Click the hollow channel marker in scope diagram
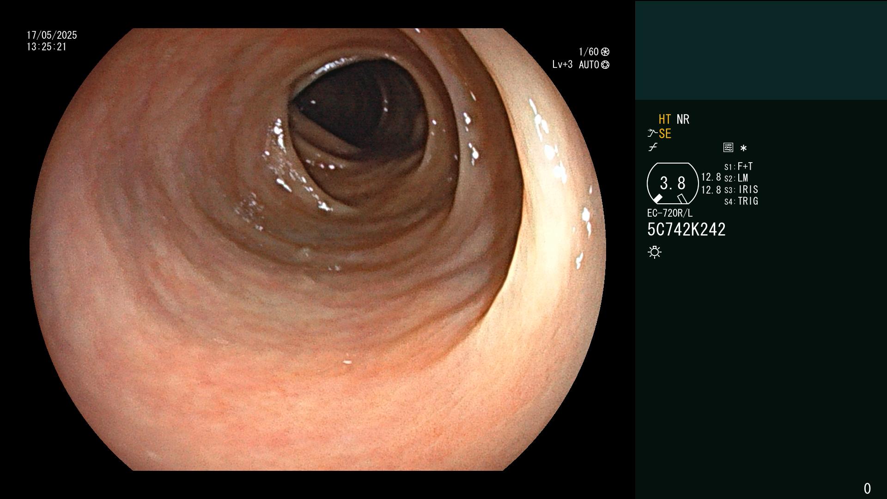The height and width of the screenshot is (499, 887). 682,199
